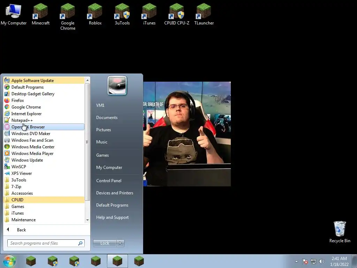Screen dimensions: 357x268
Task: Open the Action Center flag icon
Action: click(x=305, y=261)
